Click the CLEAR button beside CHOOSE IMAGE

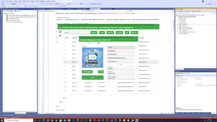tap(101, 72)
